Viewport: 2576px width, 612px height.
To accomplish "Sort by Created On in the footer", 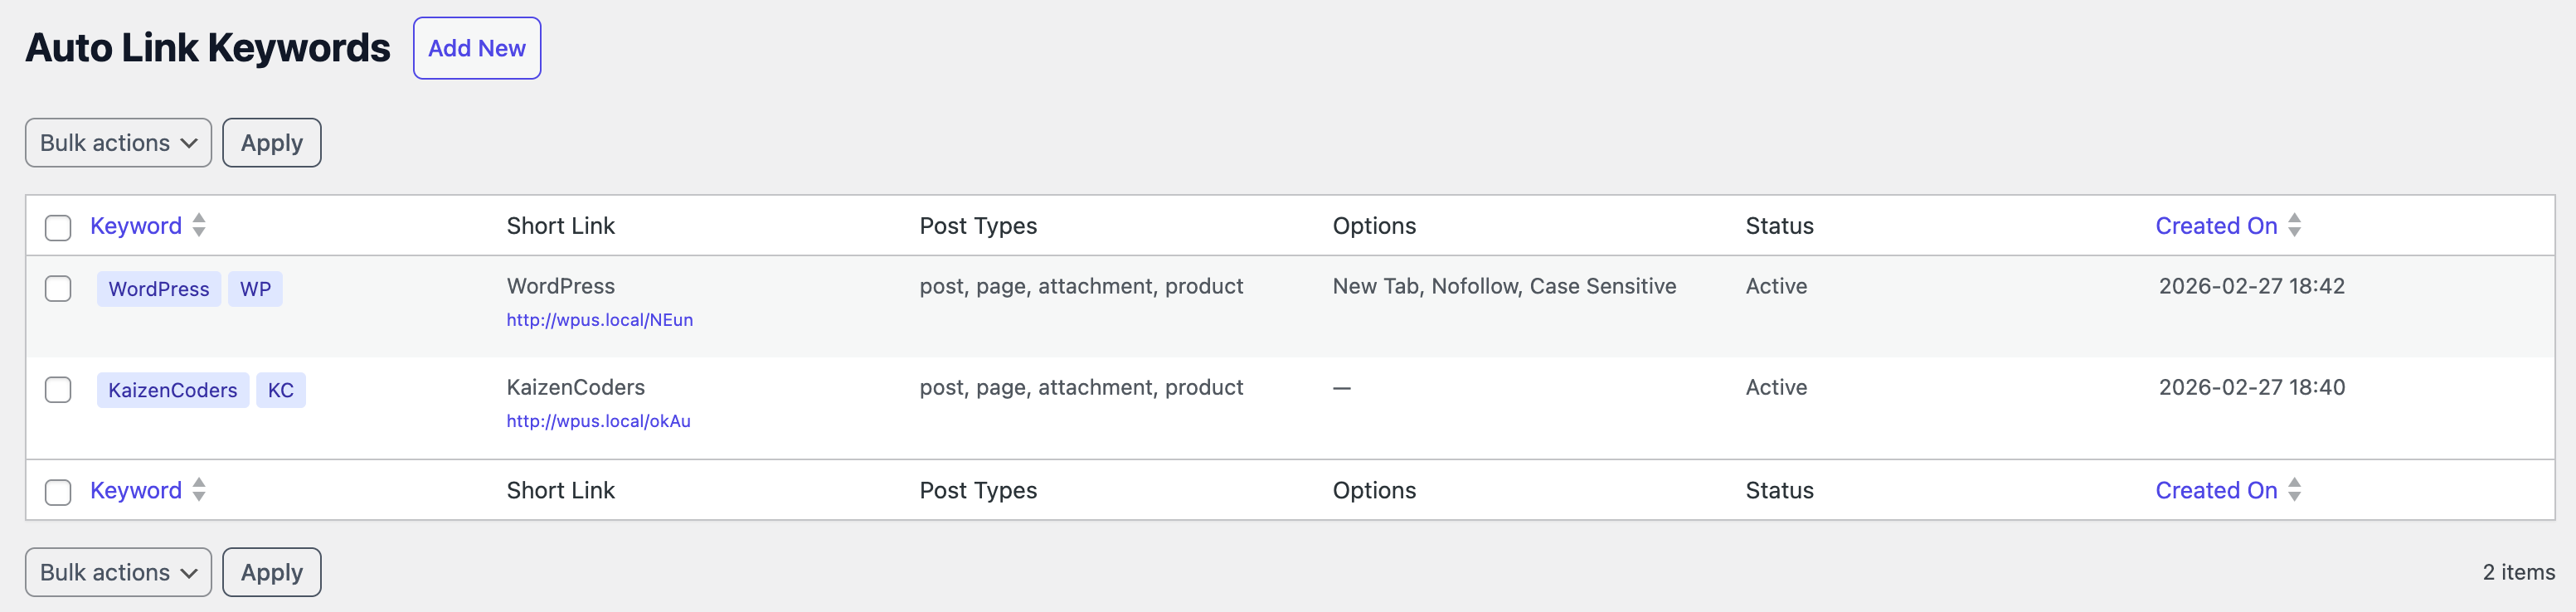I will tap(2216, 490).
